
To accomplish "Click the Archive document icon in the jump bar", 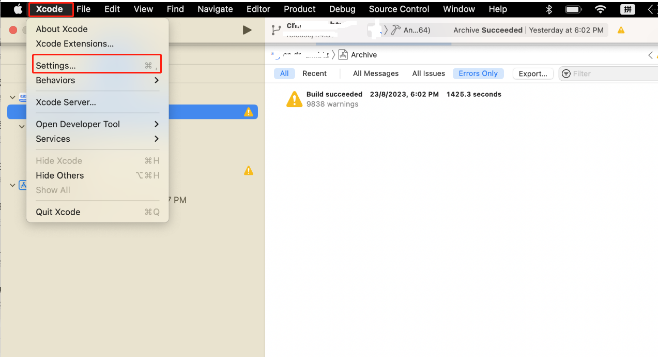I will pos(343,55).
